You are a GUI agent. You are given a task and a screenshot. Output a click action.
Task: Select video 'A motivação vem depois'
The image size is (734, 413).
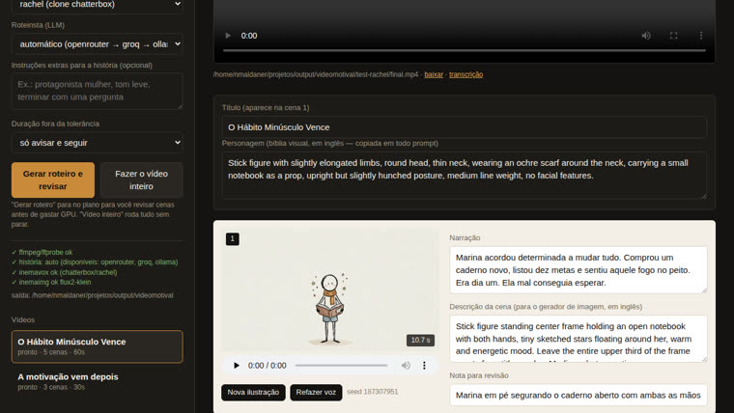(97, 381)
